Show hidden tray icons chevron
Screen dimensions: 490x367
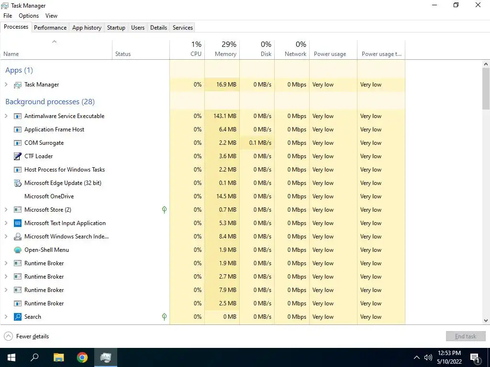(417, 357)
